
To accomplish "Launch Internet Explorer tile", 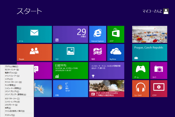I will (98, 34).
